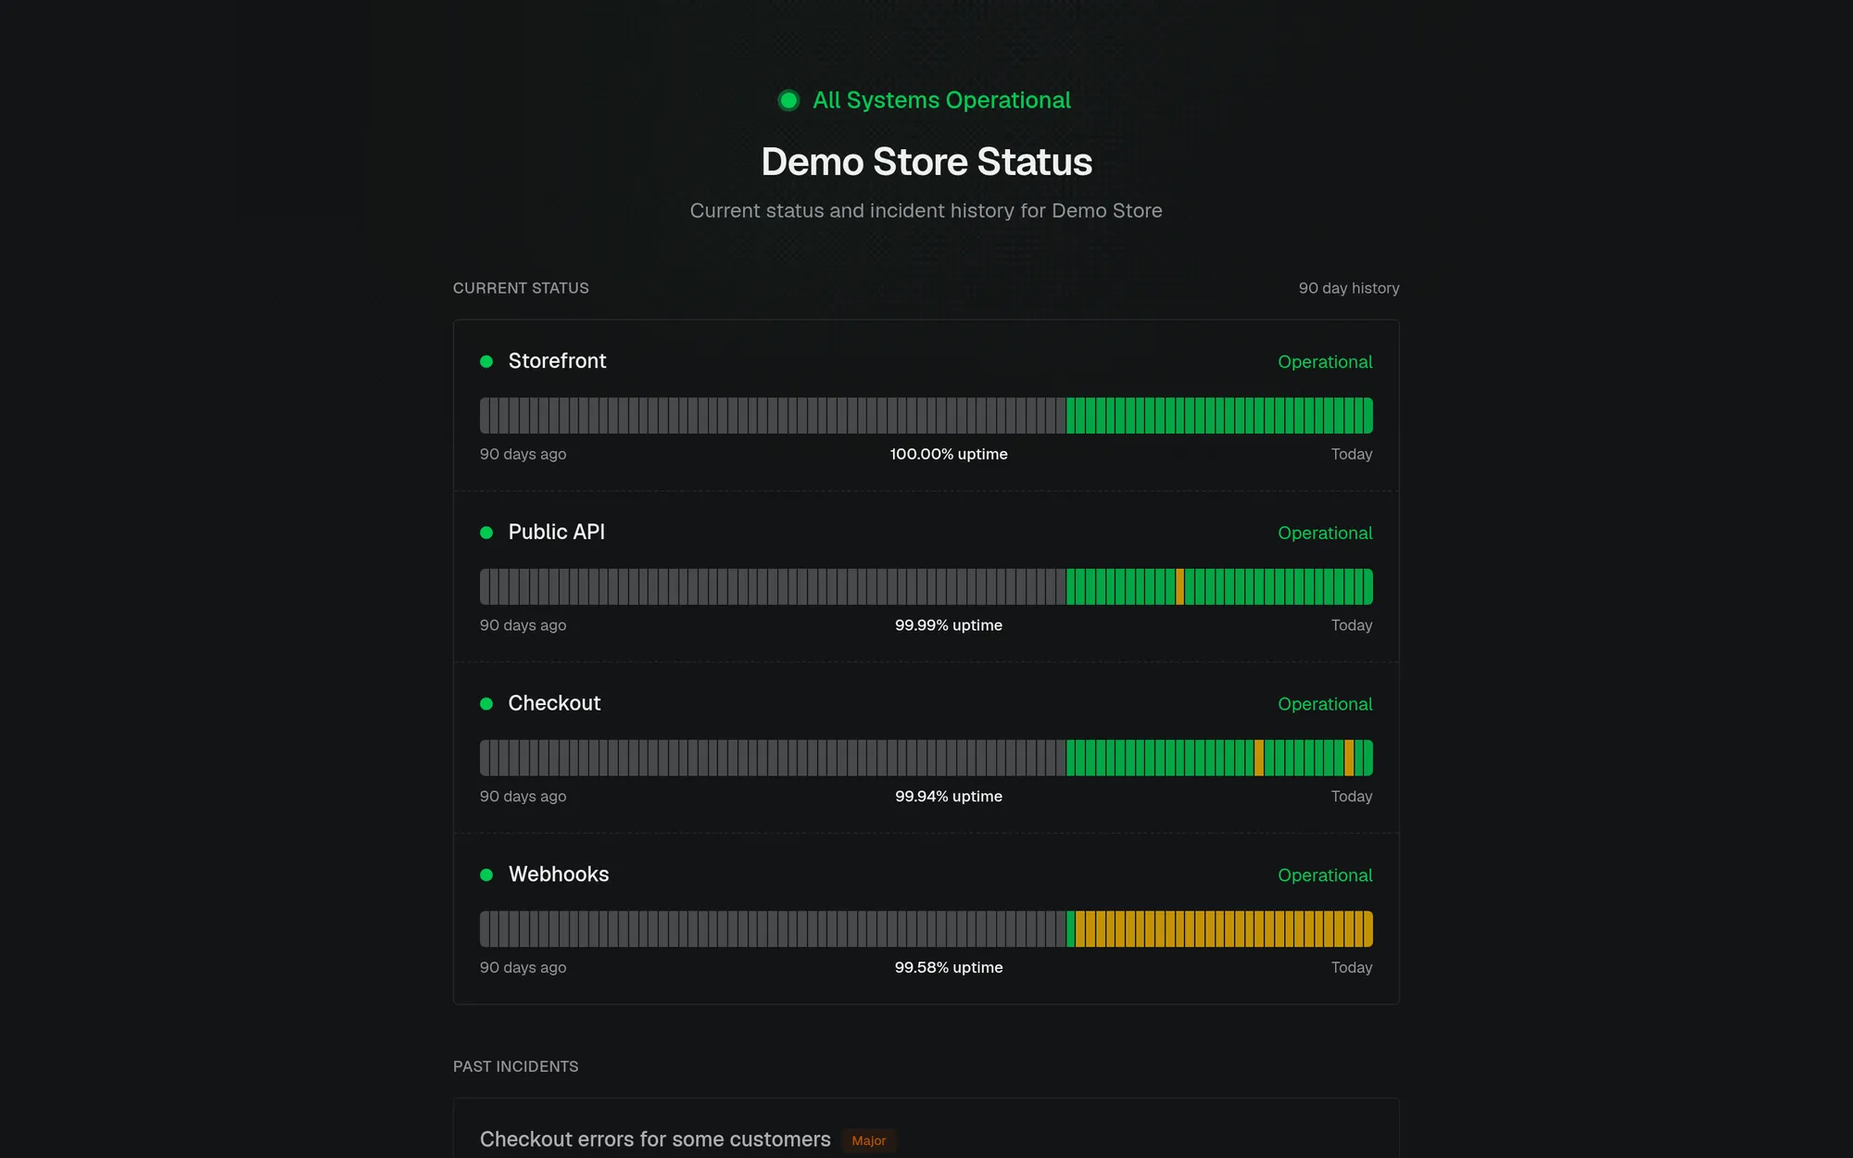
Task: Click the 99.99% uptime value
Action: 949,625
